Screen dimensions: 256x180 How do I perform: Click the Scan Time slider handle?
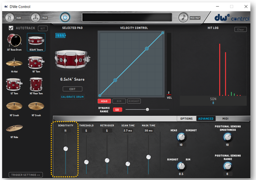[x=128, y=164]
